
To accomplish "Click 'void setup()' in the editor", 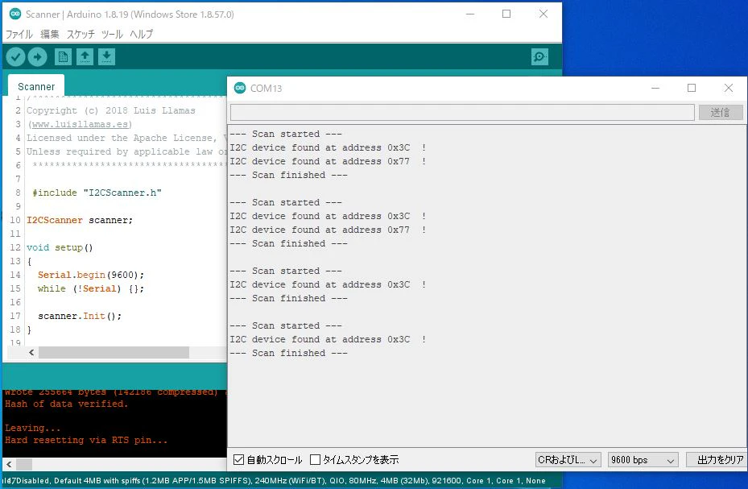I will 60,247.
